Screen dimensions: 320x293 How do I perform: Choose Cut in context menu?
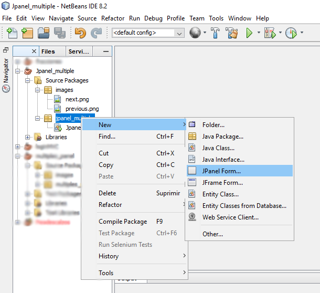click(134, 153)
